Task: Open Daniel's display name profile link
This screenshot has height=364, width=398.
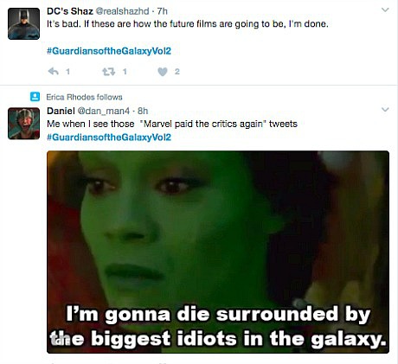Action: click(x=61, y=111)
